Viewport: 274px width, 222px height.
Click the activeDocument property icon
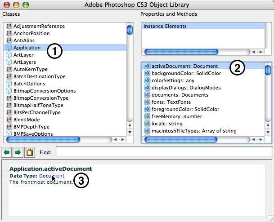tap(147, 66)
